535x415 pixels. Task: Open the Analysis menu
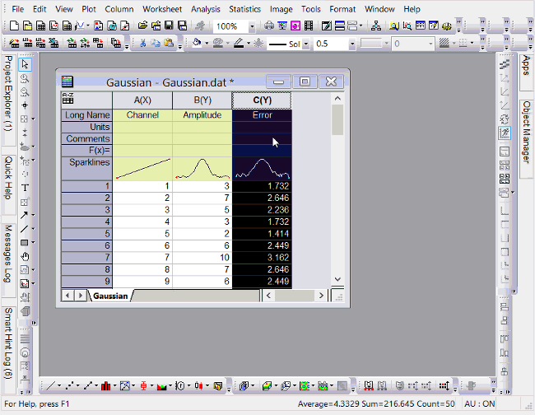pyautogui.click(x=205, y=9)
